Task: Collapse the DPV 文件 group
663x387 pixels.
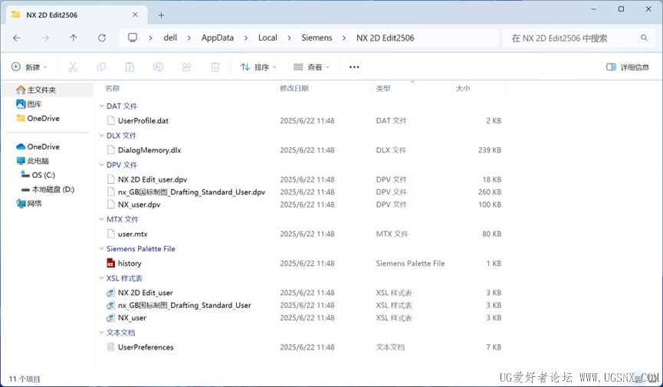Action: pyautogui.click(x=101, y=165)
